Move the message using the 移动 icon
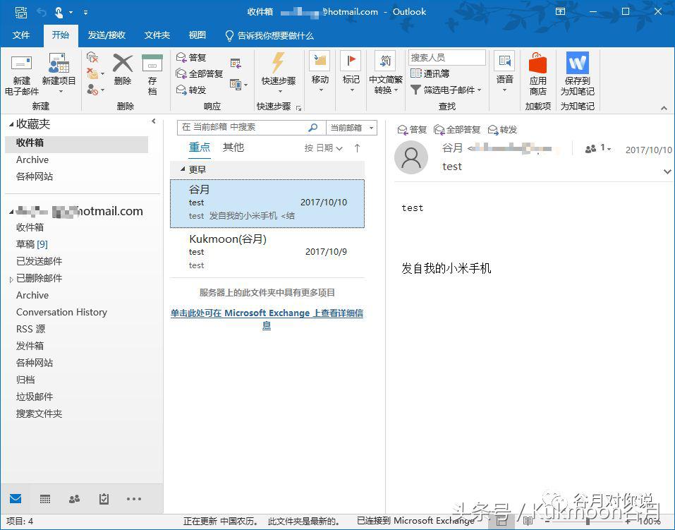Image resolution: width=675 pixels, height=530 pixels. click(x=320, y=71)
